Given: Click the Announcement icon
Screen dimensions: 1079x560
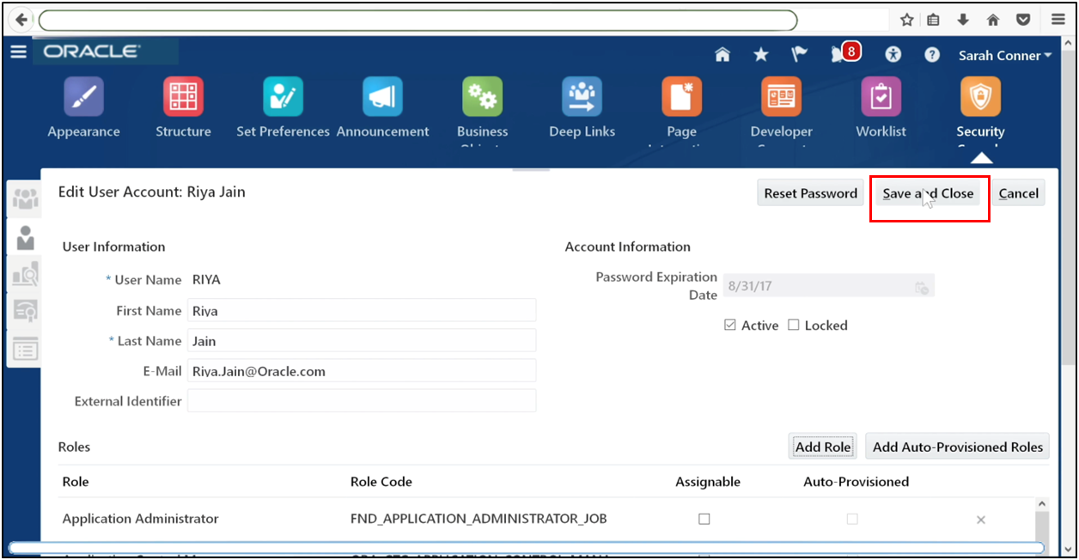Looking at the screenshot, I should click(383, 97).
